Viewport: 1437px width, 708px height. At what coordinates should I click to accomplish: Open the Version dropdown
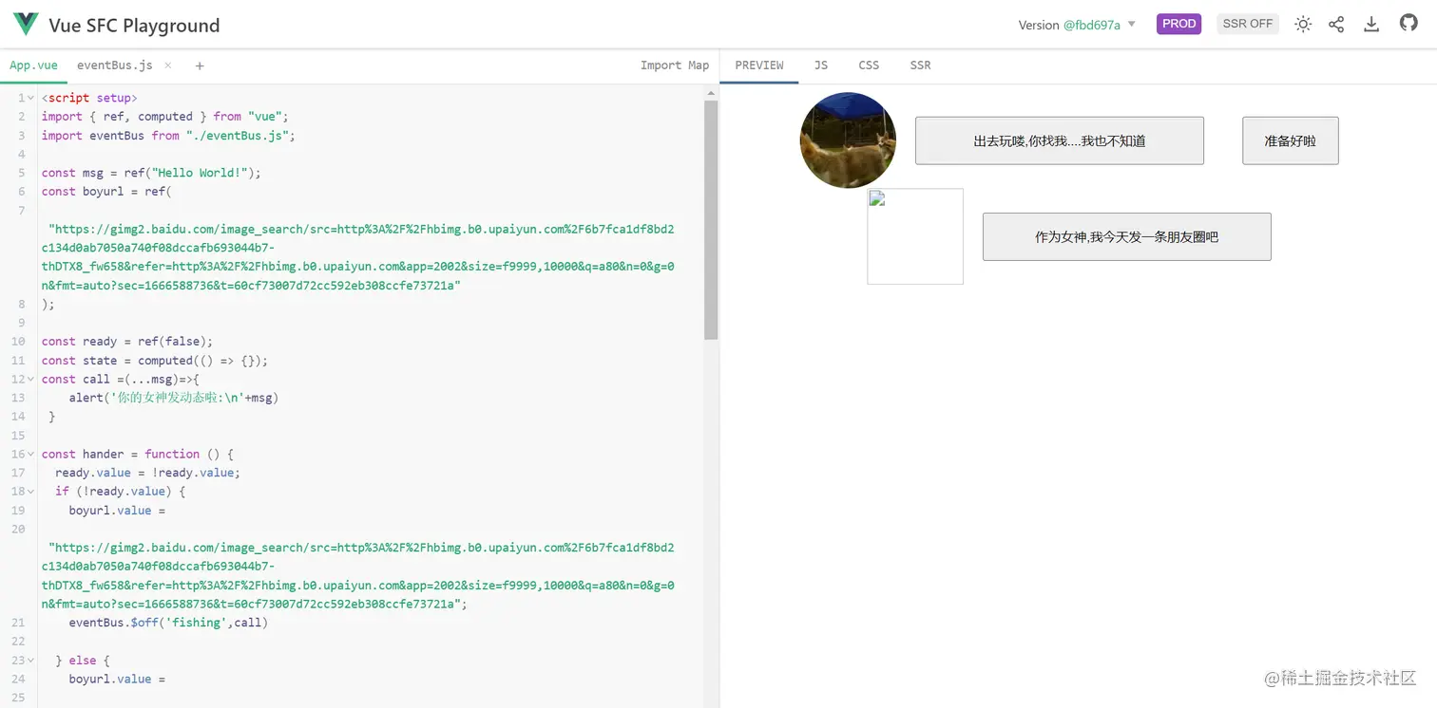tap(1077, 25)
